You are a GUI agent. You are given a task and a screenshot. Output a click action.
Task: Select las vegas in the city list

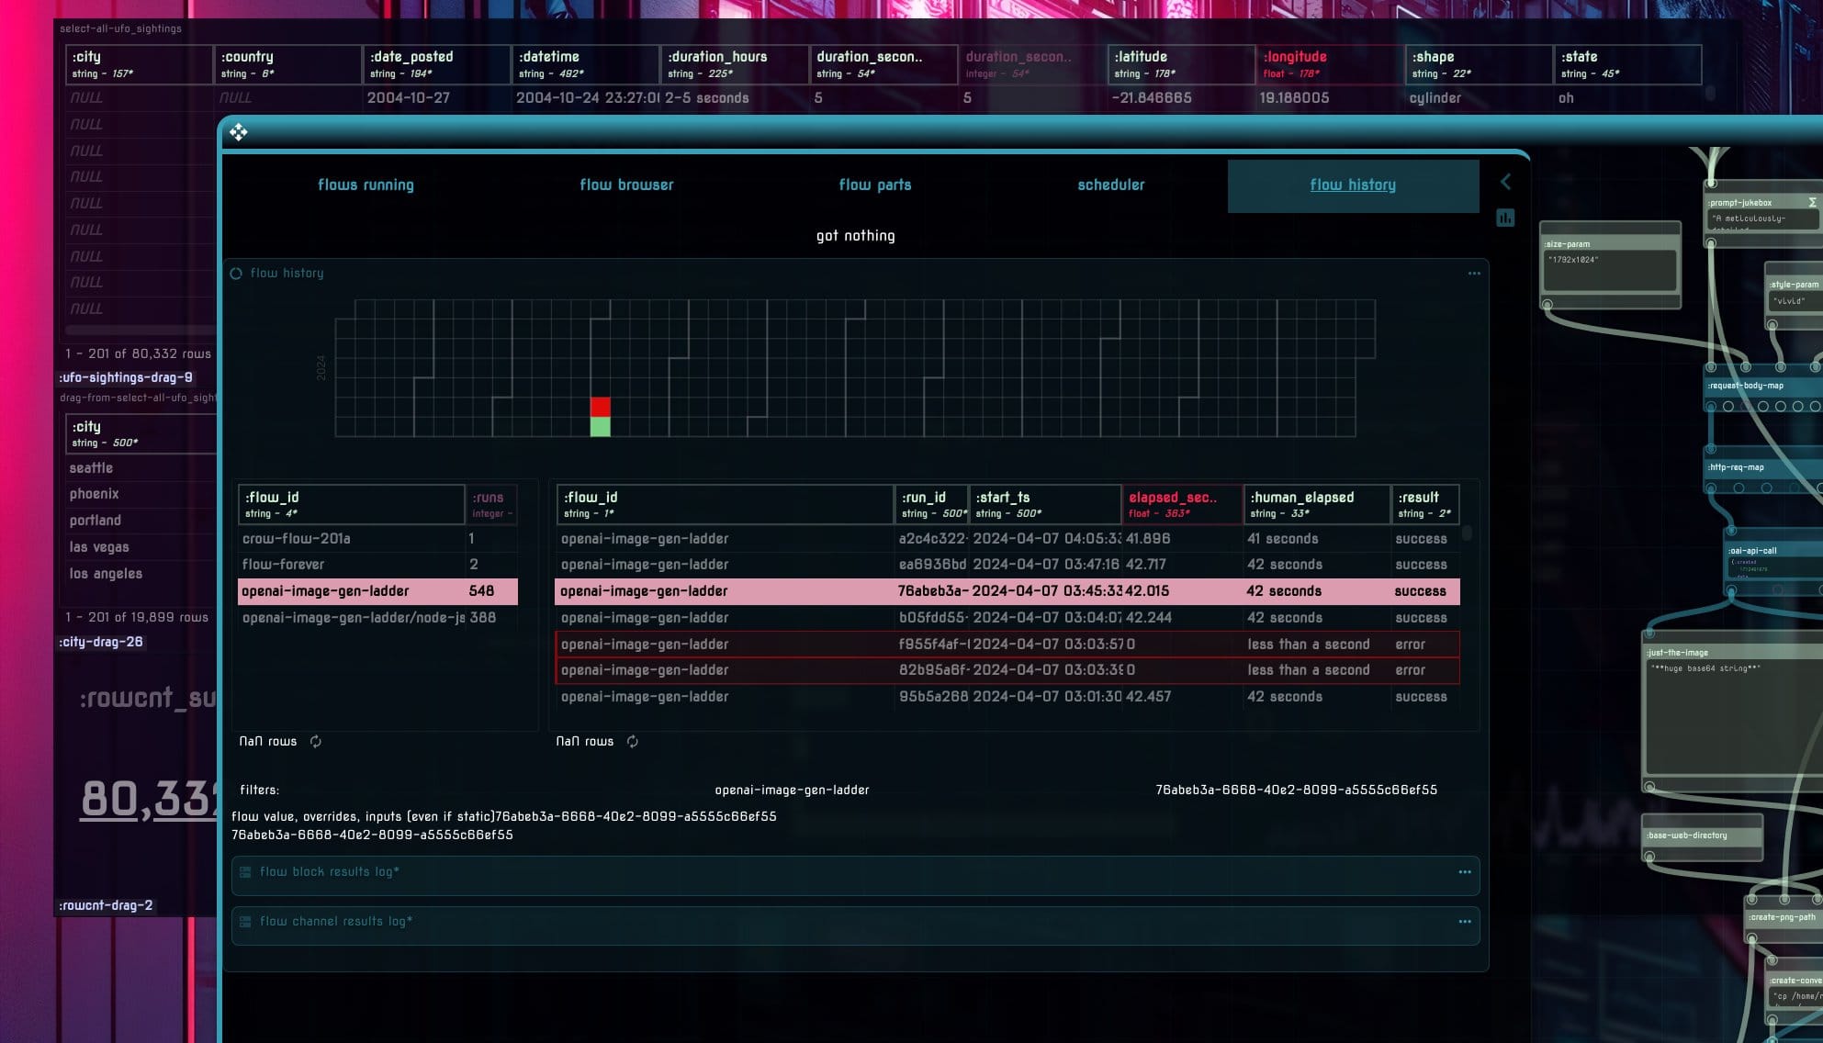pyautogui.click(x=99, y=547)
